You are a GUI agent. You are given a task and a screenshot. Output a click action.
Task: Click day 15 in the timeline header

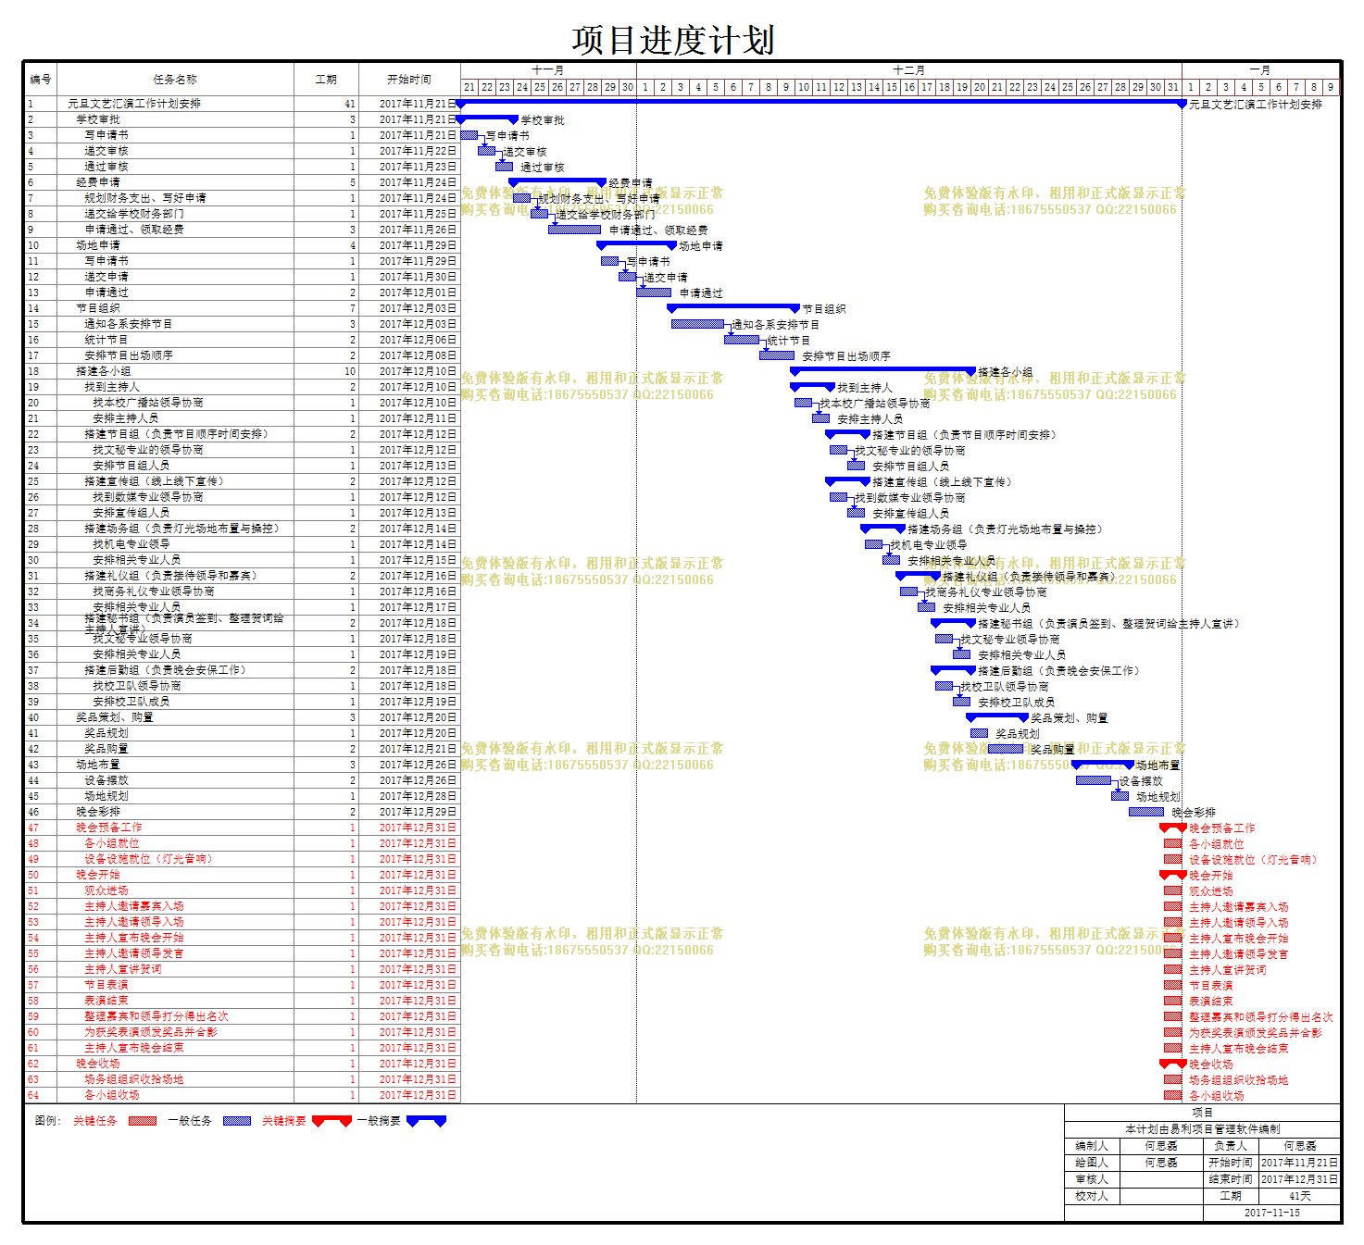pyautogui.click(x=892, y=87)
